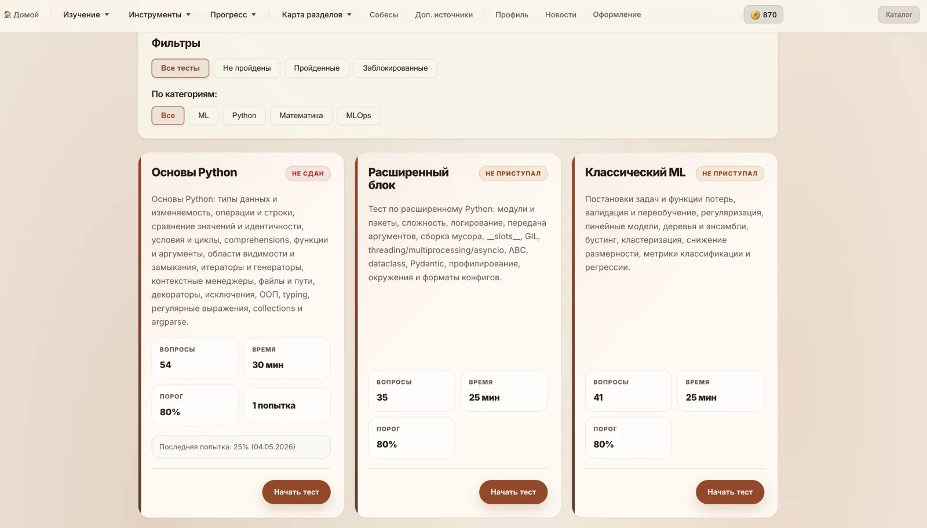Expand the Изучение dropdown menu
The image size is (927, 528).
pos(86,14)
